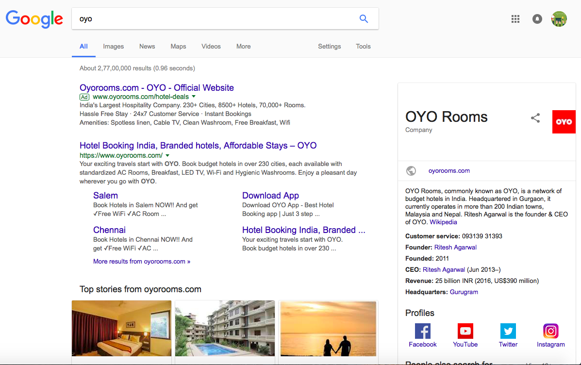
Task: Switch to the Videos tab
Action: coord(211,46)
